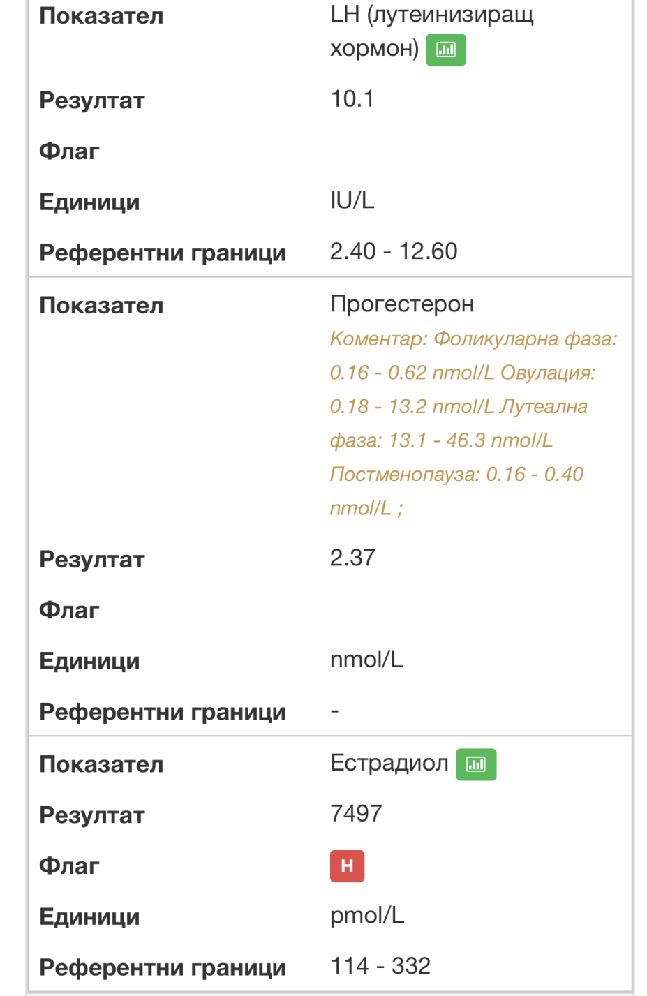Select the reference range 114 - 332

coord(380,967)
